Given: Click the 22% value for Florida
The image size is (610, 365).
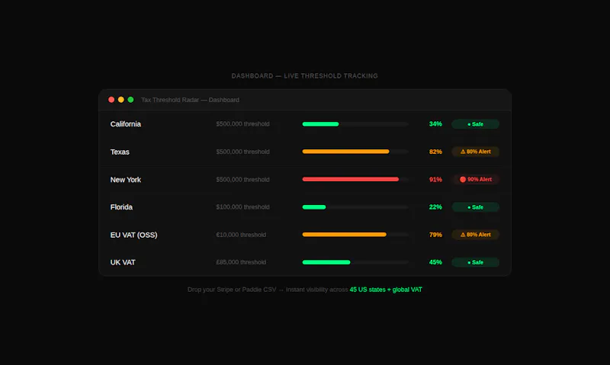Looking at the screenshot, I should click(x=435, y=207).
